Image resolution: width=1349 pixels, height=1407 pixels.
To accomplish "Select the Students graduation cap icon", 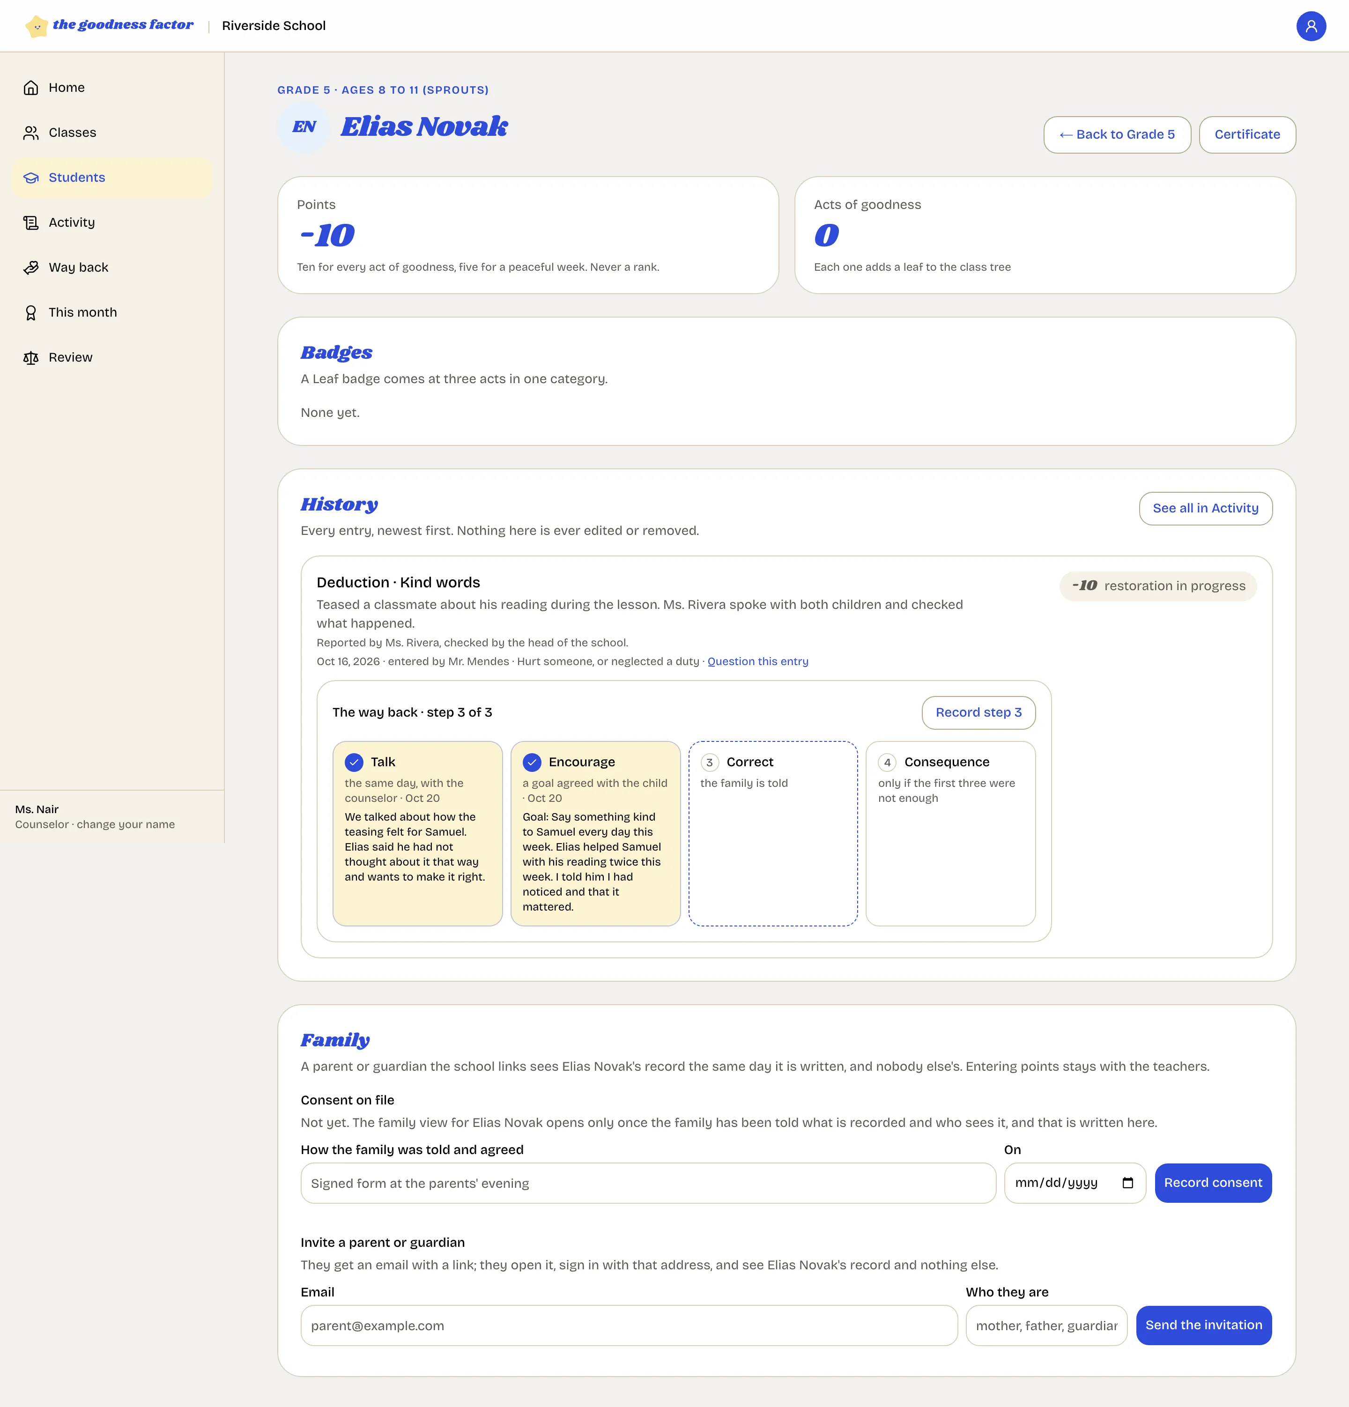I will pos(31,178).
